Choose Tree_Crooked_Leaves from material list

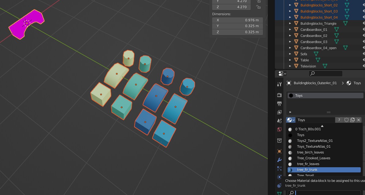click(x=324, y=158)
